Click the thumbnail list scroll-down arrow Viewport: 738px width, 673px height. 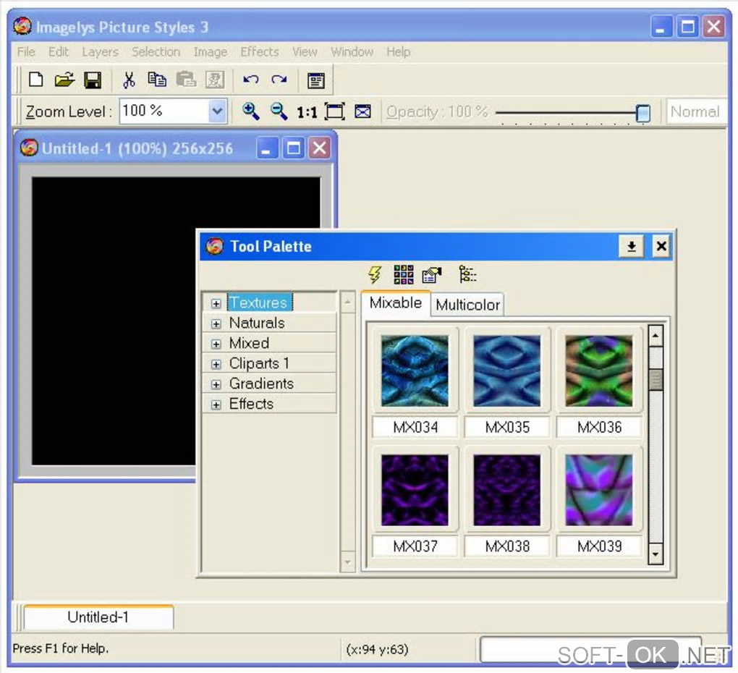coord(656,554)
